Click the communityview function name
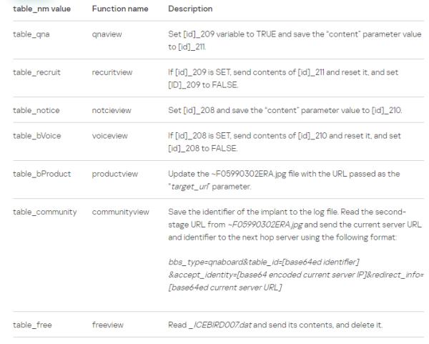This screenshot has width=429, height=344. pyautogui.click(x=121, y=212)
